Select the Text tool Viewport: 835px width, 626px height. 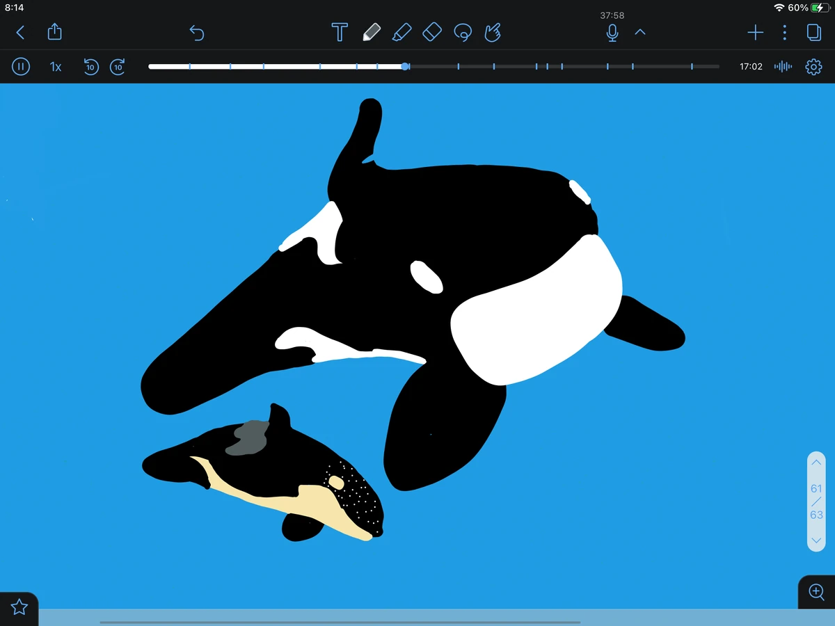(x=340, y=32)
